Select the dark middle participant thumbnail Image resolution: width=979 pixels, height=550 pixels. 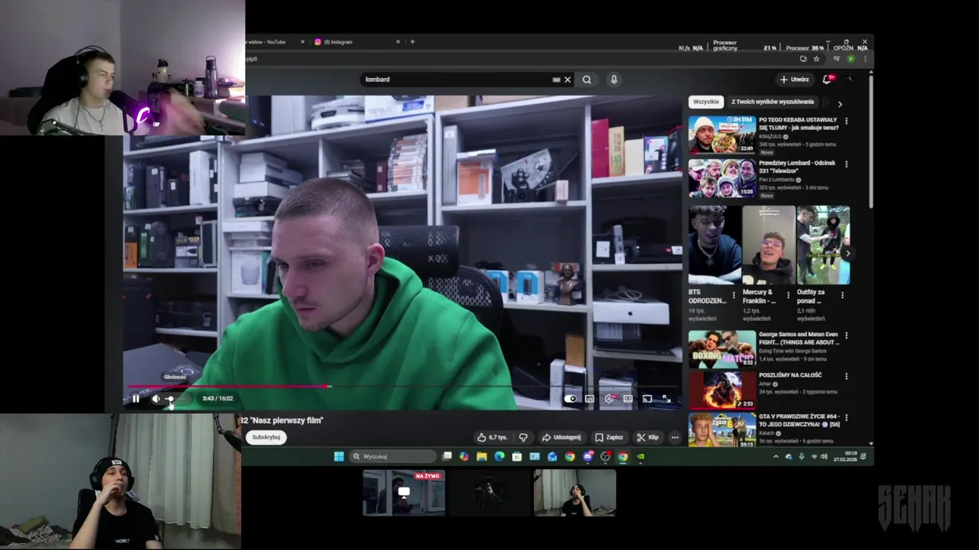(x=489, y=493)
